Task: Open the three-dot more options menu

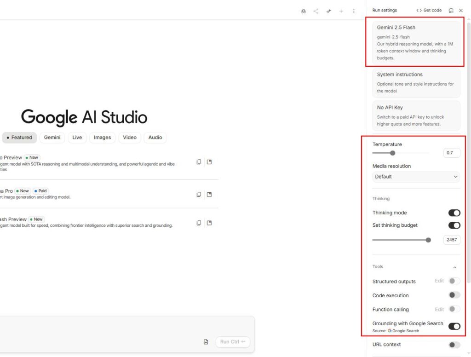Action: [x=354, y=11]
